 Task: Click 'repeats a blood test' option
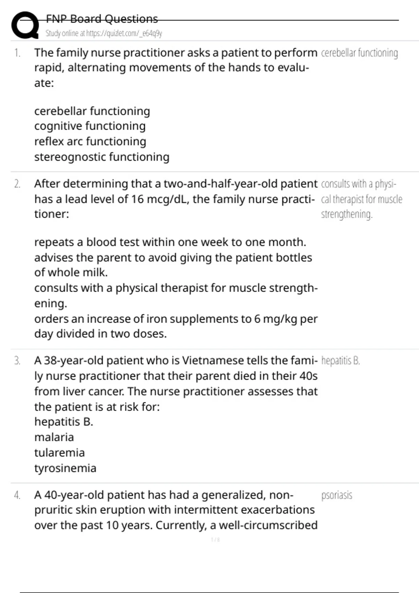(x=170, y=242)
